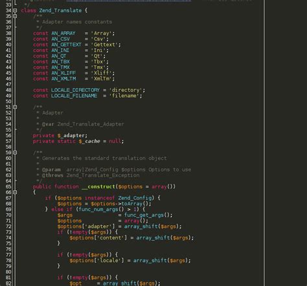307x286 pixels.
Task: Collapse the constructor body fold at line 66
Action: pyautogui.click(x=15, y=192)
